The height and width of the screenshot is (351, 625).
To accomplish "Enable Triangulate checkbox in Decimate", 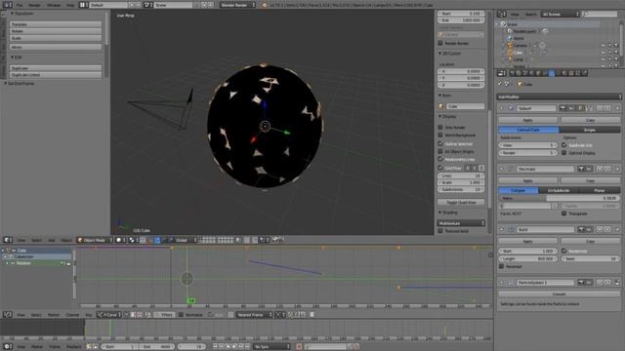I will pyautogui.click(x=564, y=214).
